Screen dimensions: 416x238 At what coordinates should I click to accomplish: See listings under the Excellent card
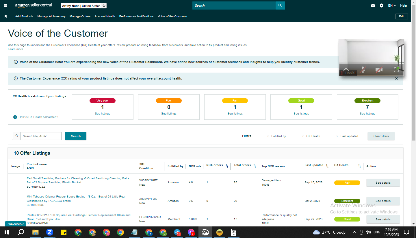pos(367,114)
